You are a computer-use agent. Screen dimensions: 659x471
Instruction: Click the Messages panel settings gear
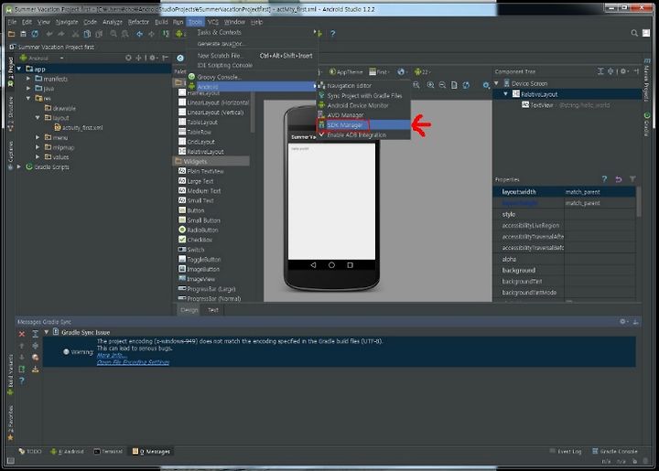point(623,322)
